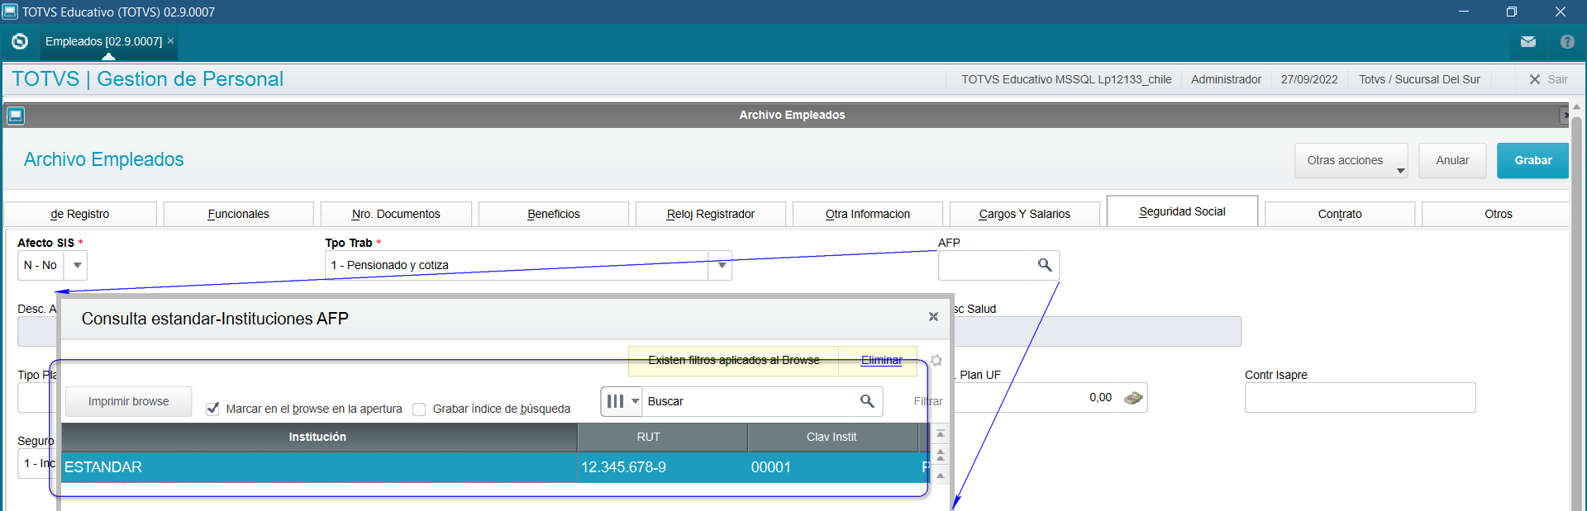Open the Otras acciones dropdown
1587x511 pixels.
point(1351,161)
